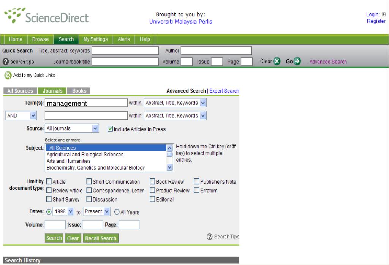Open the Expert Search link

[x=224, y=91]
